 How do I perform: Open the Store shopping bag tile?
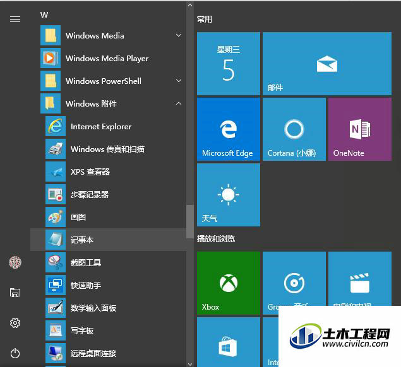click(x=229, y=342)
